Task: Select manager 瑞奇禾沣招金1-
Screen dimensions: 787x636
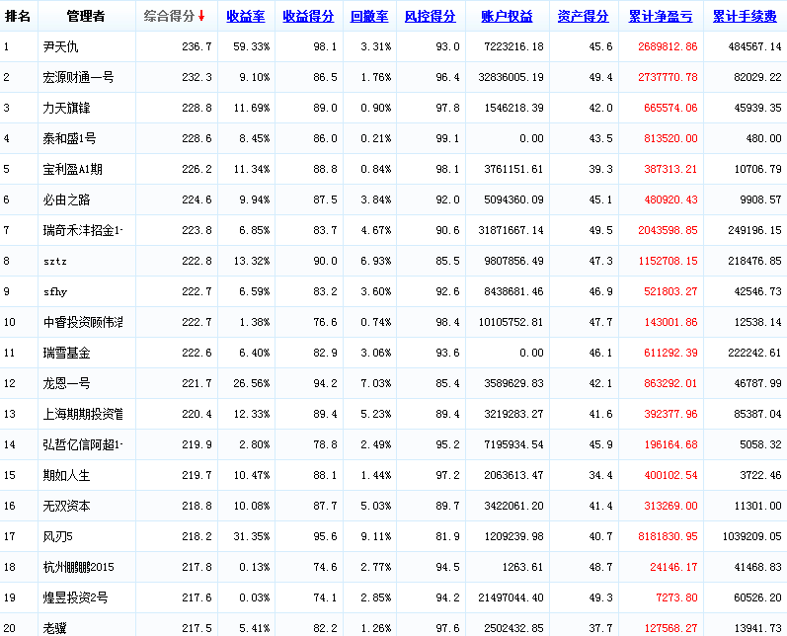Action: pyautogui.click(x=83, y=230)
